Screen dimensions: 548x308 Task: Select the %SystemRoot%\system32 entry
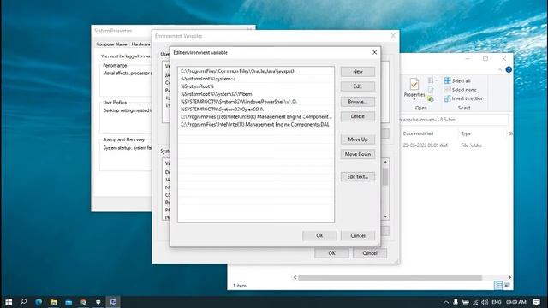[x=255, y=79]
